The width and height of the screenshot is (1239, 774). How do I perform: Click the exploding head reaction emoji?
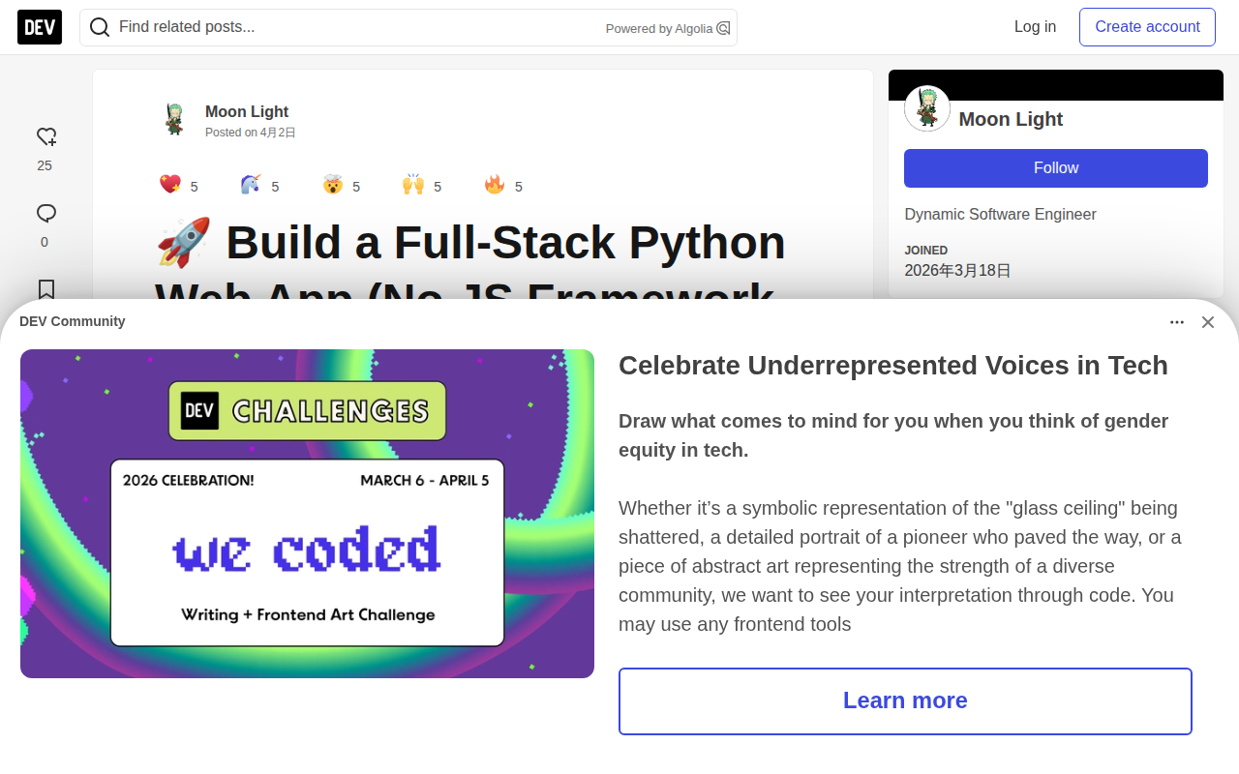(332, 184)
